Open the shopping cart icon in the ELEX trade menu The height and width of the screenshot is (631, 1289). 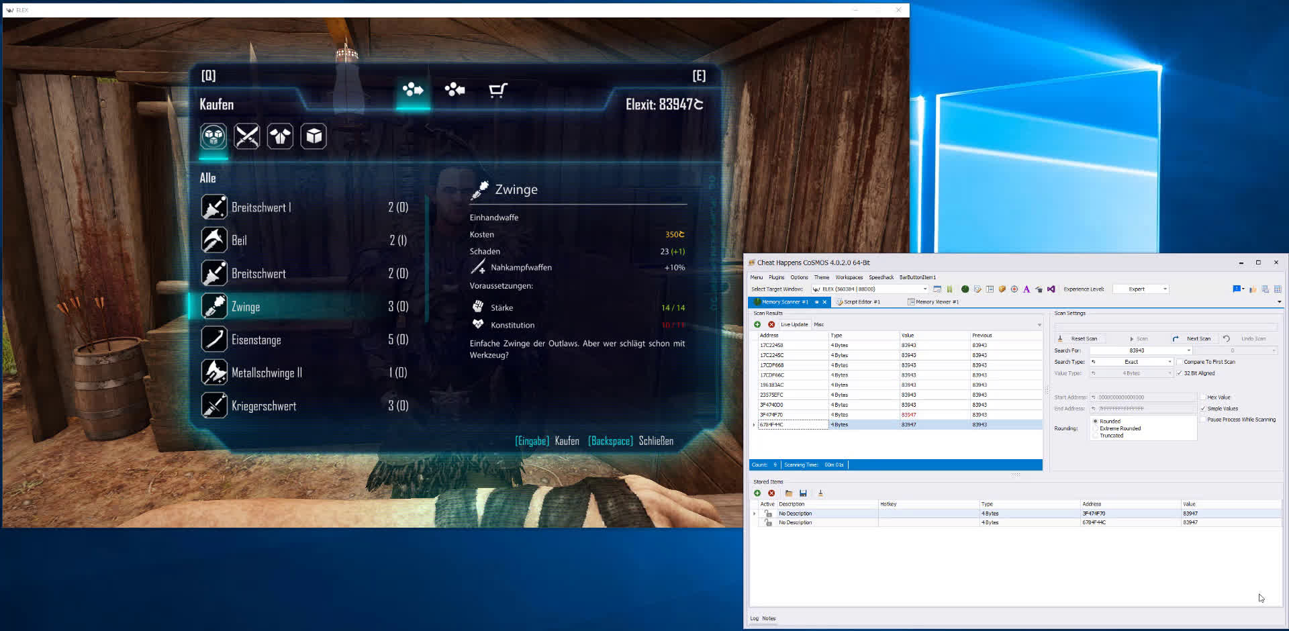[497, 90]
